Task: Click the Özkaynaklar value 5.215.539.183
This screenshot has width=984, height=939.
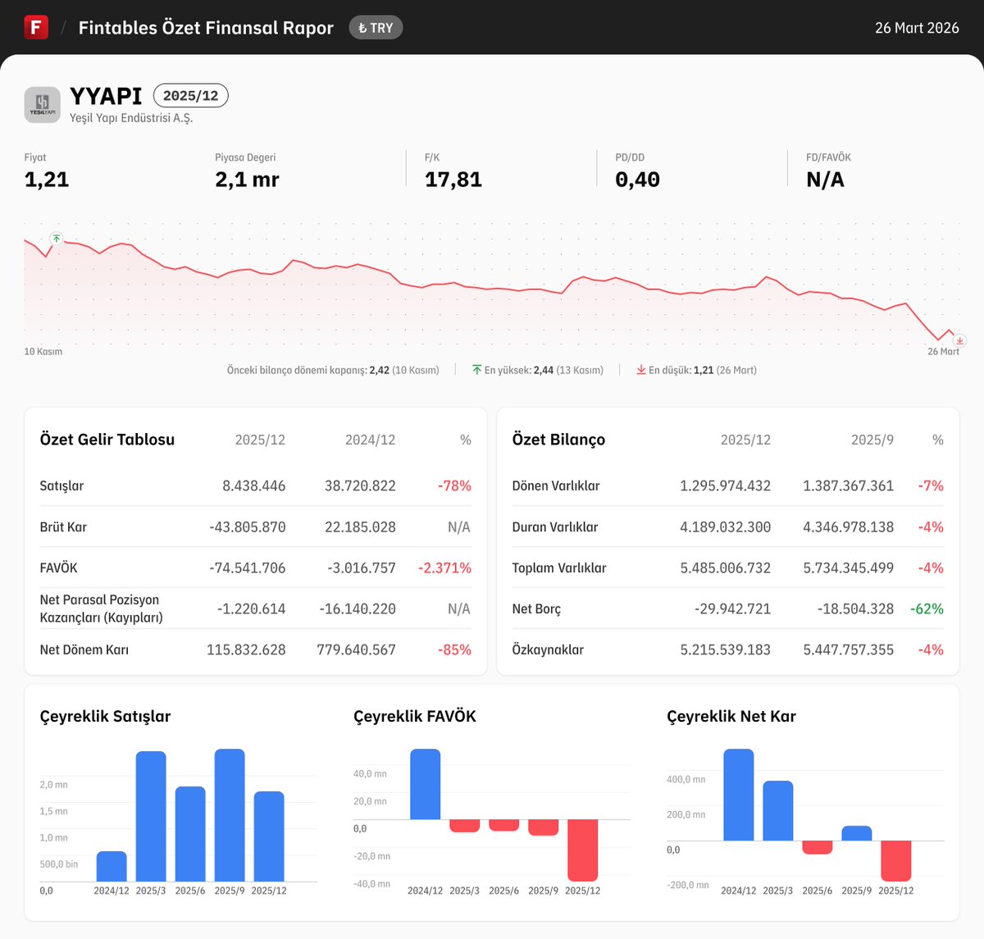Action: coord(725,650)
